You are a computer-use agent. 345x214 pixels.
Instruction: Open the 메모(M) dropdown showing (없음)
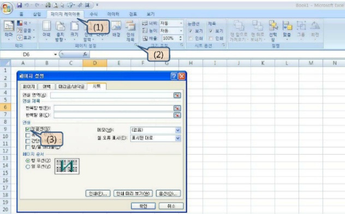[x=178, y=130]
